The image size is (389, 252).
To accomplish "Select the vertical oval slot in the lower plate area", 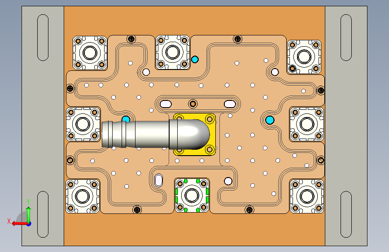I will 158,180.
